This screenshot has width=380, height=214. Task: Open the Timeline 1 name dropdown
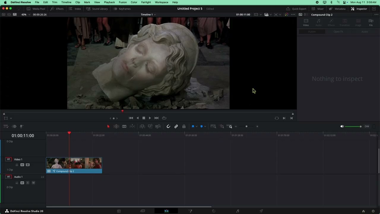point(148,15)
